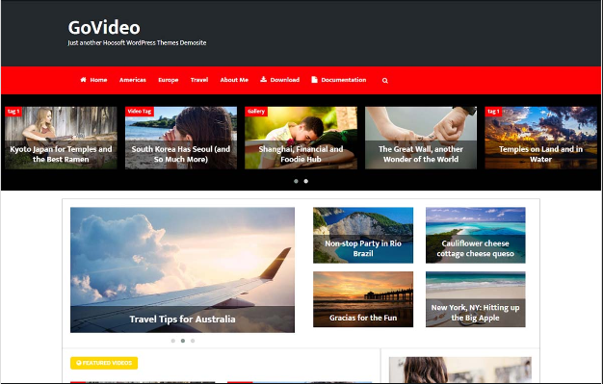Click the download arrow icon in navbar
Screen dimensions: 603x384
[263, 79]
